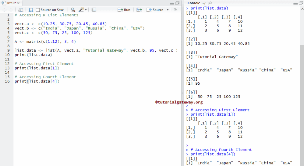Click the matrix(c(1:12), 3, 4) code
The width and height of the screenshot is (304, 166).
[51, 42]
